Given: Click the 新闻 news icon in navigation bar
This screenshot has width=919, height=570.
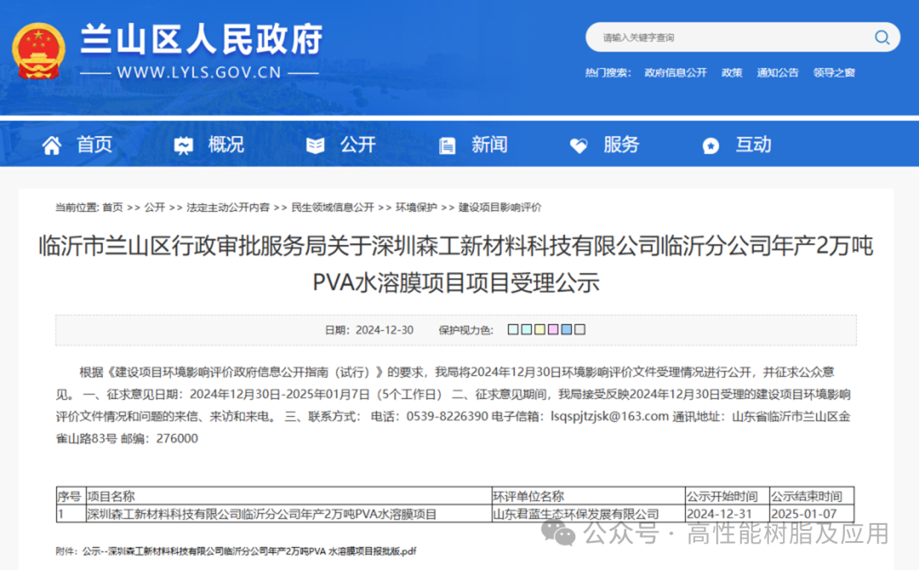Looking at the screenshot, I should pos(448,145).
